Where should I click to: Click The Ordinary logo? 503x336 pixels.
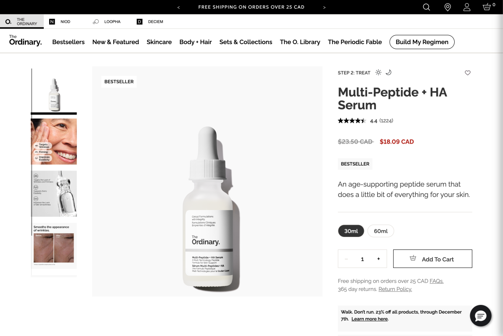26,41
